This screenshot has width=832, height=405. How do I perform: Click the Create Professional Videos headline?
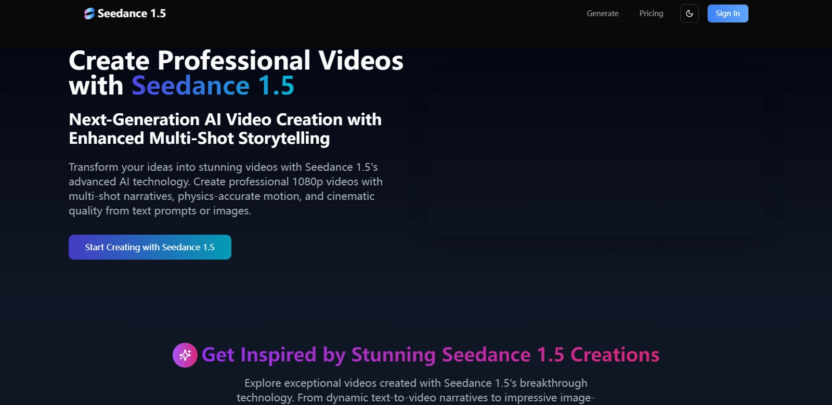[236, 73]
